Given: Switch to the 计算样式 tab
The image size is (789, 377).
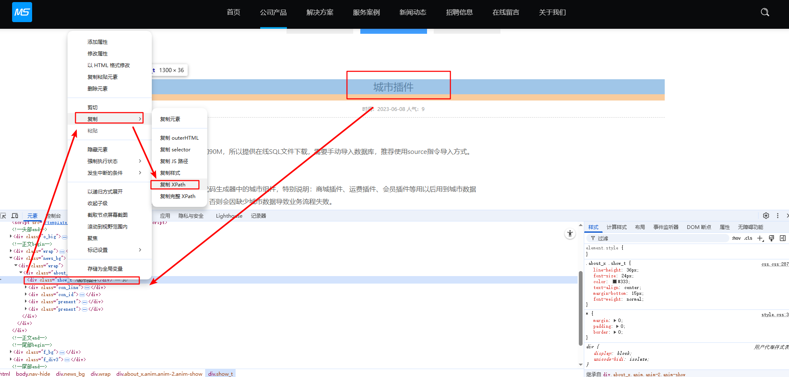Looking at the screenshot, I should [616, 227].
